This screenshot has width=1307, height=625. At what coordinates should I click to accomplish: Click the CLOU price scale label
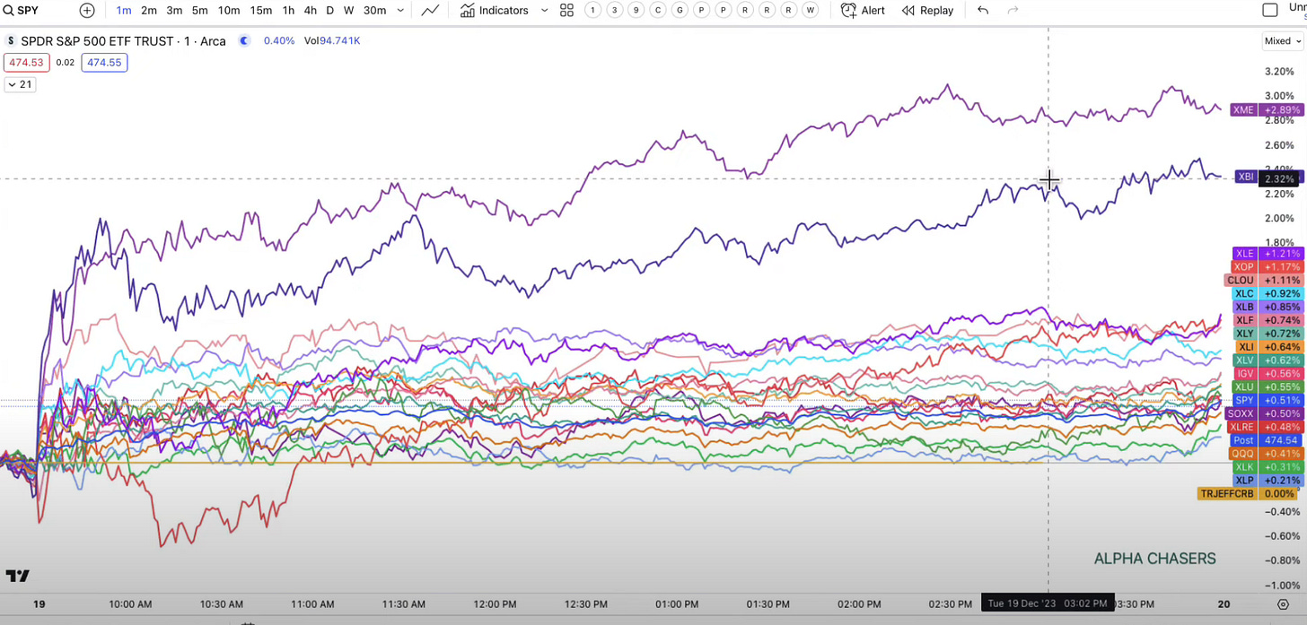tap(1263, 281)
